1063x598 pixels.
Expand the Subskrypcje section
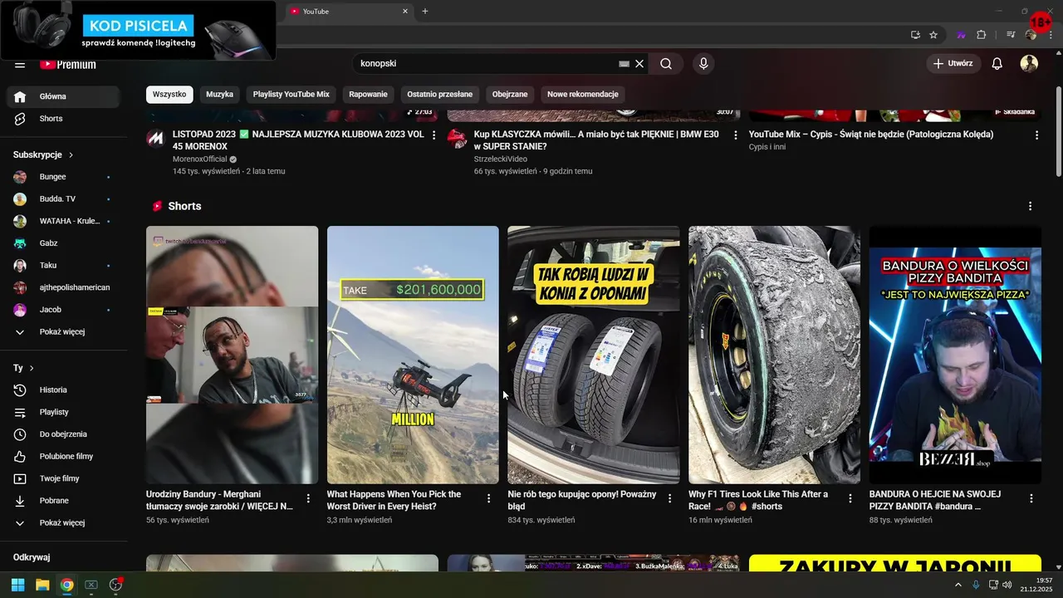[x=44, y=154]
